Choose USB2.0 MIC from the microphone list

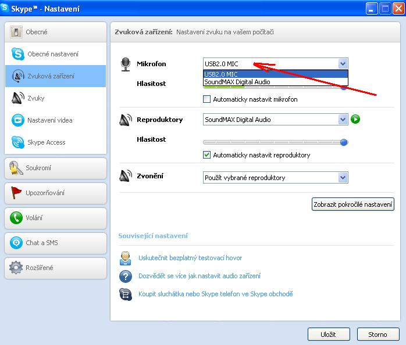(x=276, y=74)
